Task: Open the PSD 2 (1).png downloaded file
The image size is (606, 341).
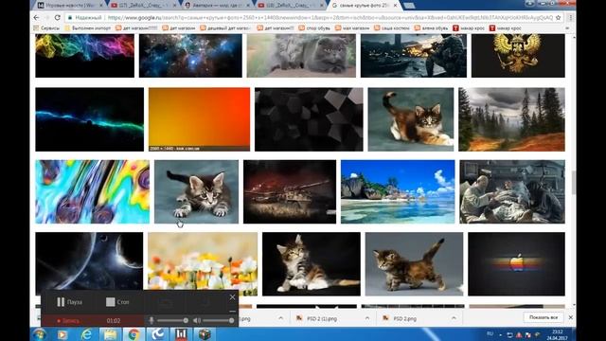Action: (322, 318)
